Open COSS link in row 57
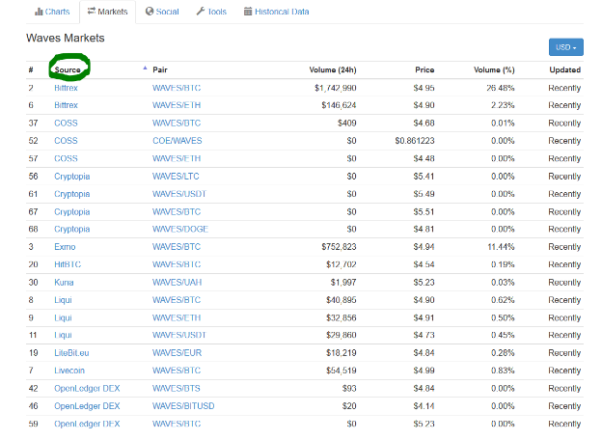602x440 pixels. click(66, 158)
